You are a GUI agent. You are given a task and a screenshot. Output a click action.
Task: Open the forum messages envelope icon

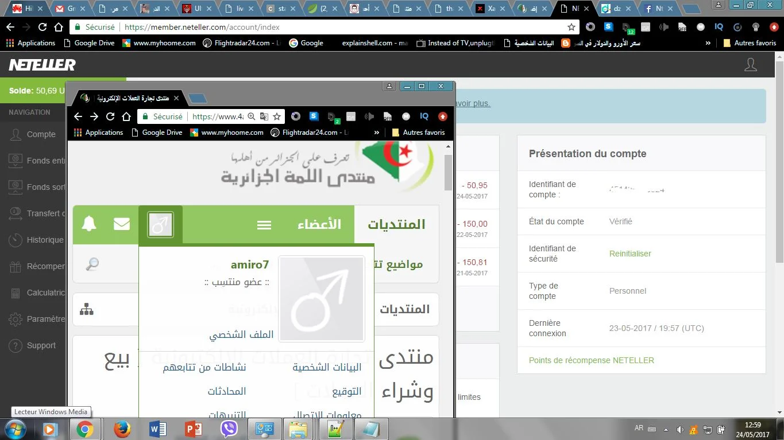click(122, 224)
